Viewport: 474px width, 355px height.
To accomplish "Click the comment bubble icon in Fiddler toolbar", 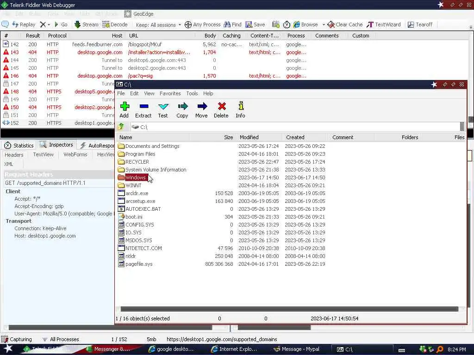I will 5,24.
